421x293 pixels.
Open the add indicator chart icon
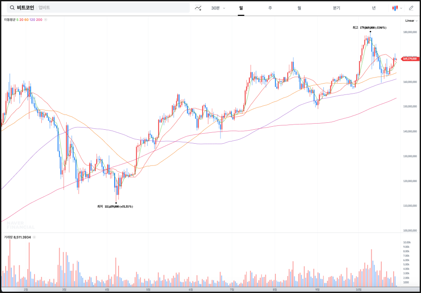pos(198,8)
